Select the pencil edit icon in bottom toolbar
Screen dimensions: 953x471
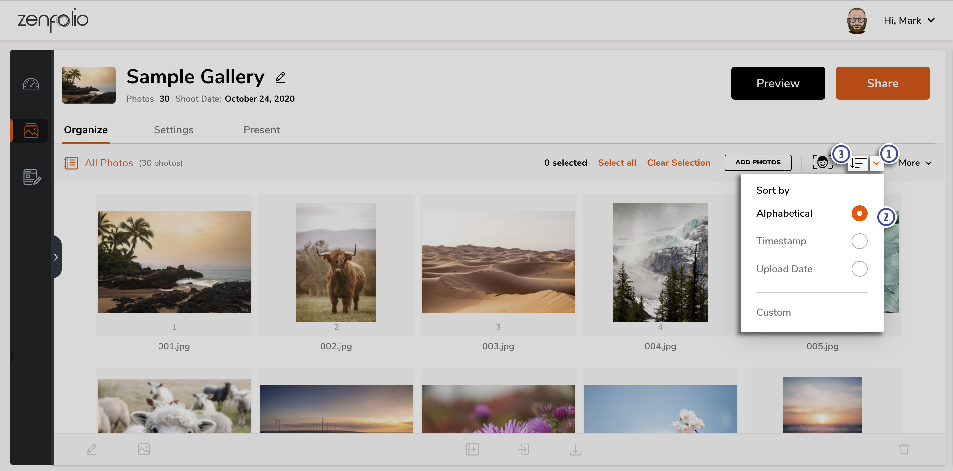(x=92, y=449)
